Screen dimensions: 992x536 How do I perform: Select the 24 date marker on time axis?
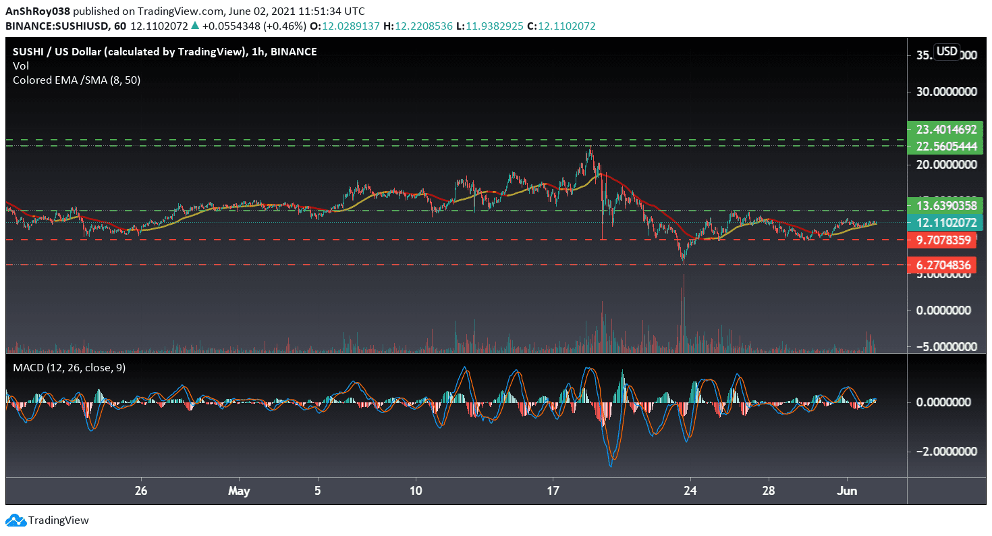pyautogui.click(x=690, y=489)
